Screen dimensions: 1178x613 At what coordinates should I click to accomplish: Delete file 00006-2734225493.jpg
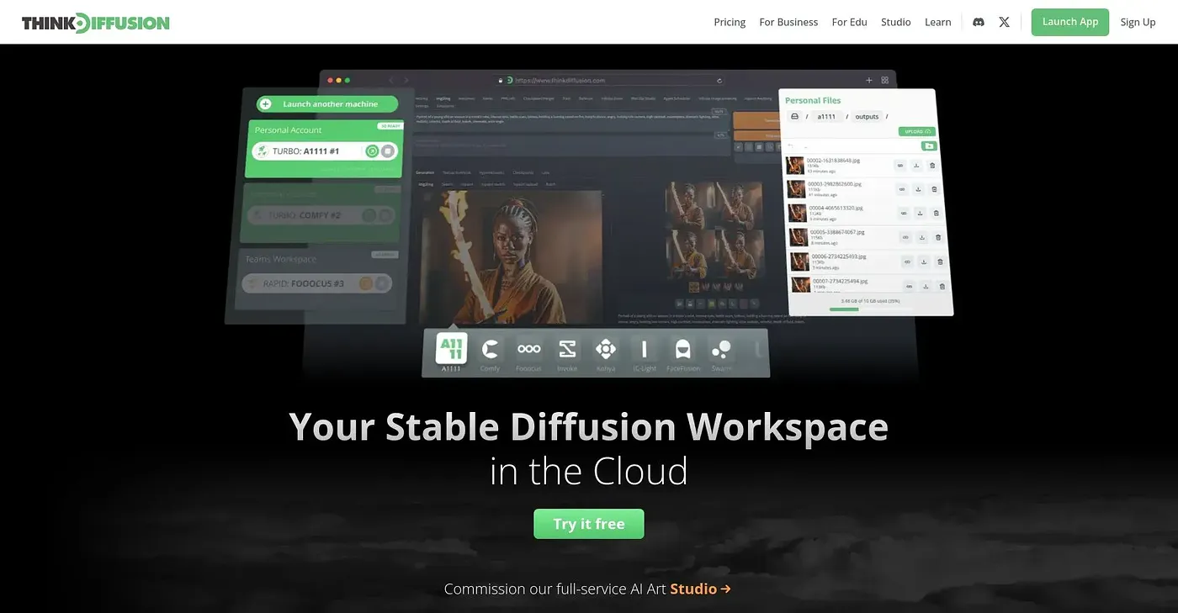click(940, 262)
